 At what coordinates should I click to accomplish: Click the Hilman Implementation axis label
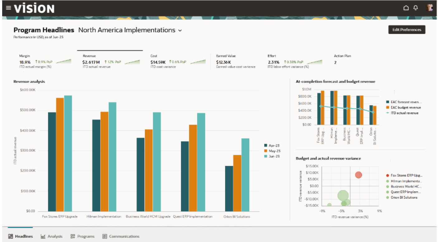click(104, 216)
